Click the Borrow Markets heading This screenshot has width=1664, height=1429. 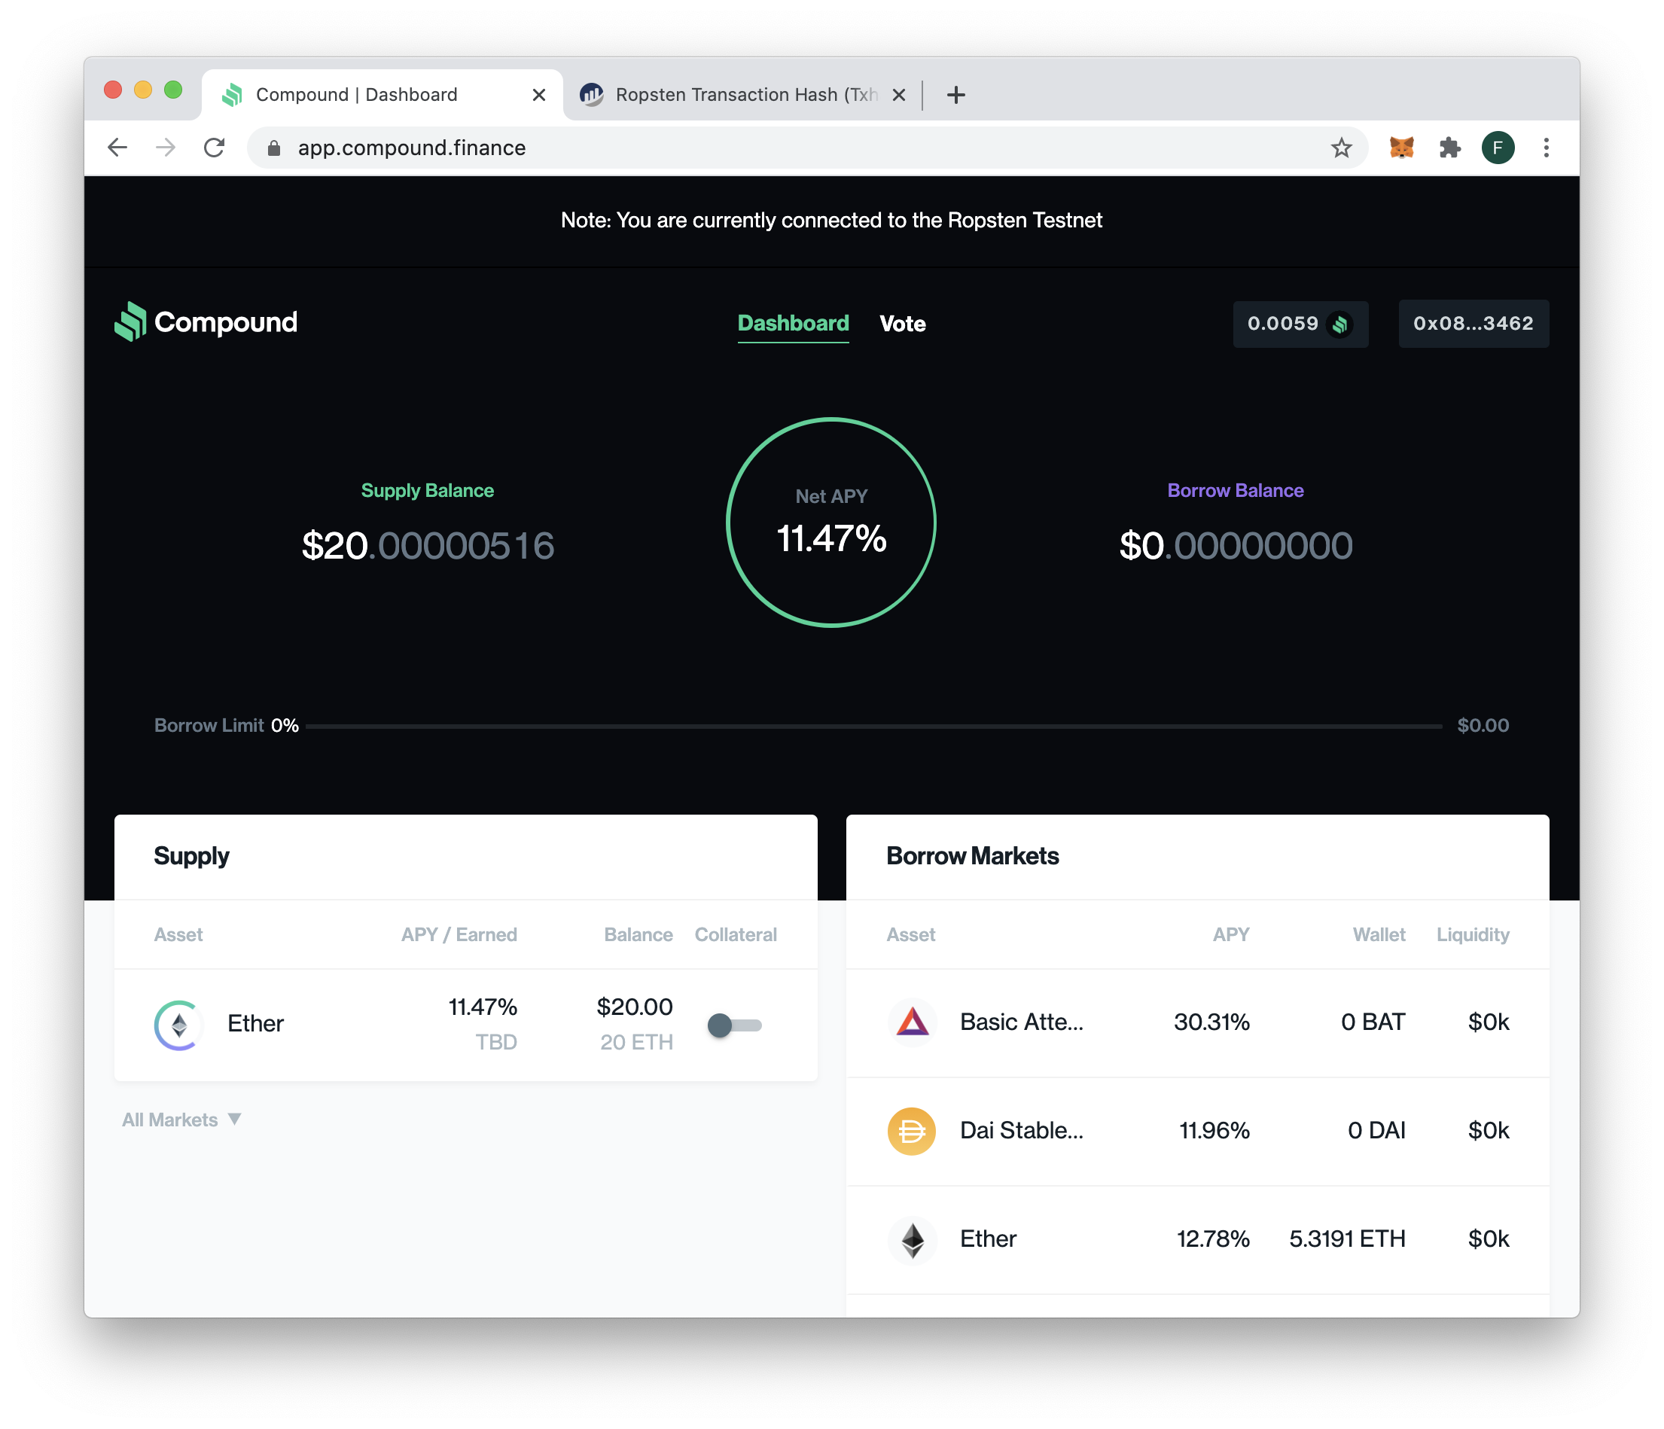coord(972,856)
